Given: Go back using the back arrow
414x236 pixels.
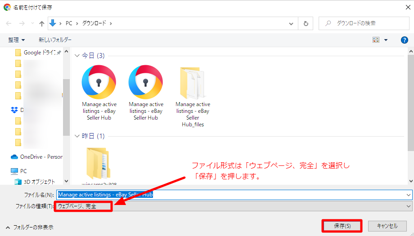Looking at the screenshot, I should (x=9, y=23).
